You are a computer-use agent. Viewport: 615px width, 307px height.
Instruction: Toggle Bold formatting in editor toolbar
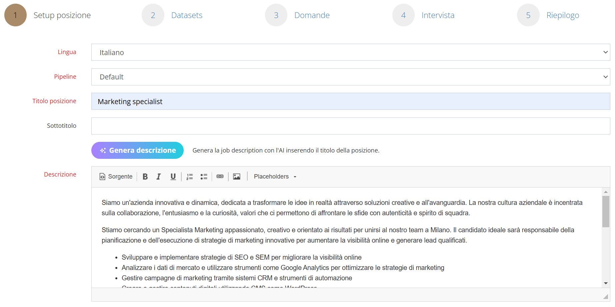[145, 177]
